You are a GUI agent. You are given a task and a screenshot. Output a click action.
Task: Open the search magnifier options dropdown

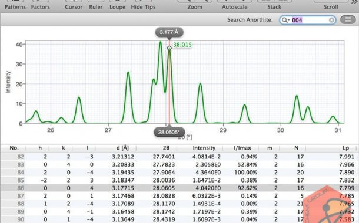click(x=285, y=20)
